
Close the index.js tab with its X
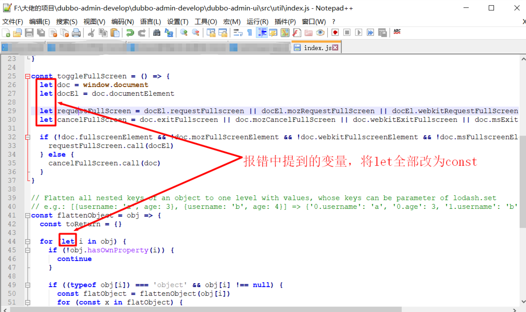coord(335,47)
